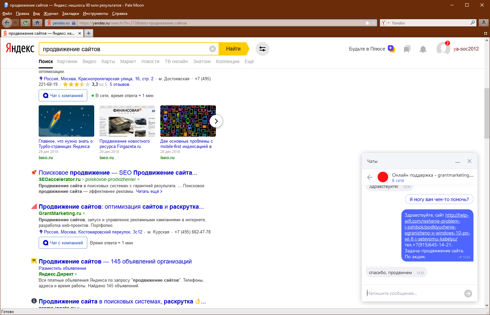Image resolution: width=490 pixels, height=315 pixels.
Task: Open Чат с компанией for GrantMarketing
Action: 63,243
